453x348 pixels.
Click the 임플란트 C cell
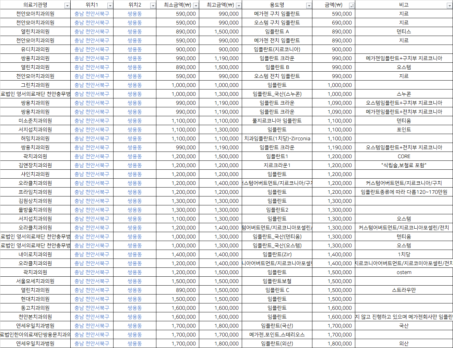point(277,290)
